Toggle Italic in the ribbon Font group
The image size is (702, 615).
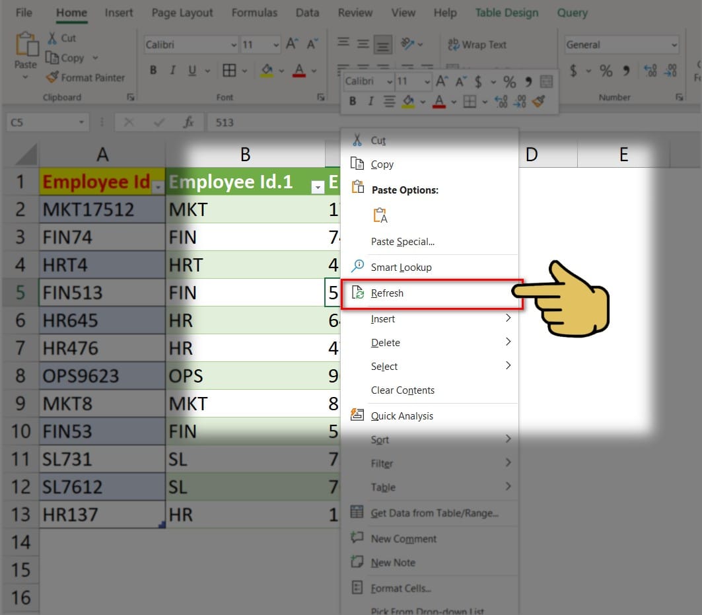[x=173, y=71]
